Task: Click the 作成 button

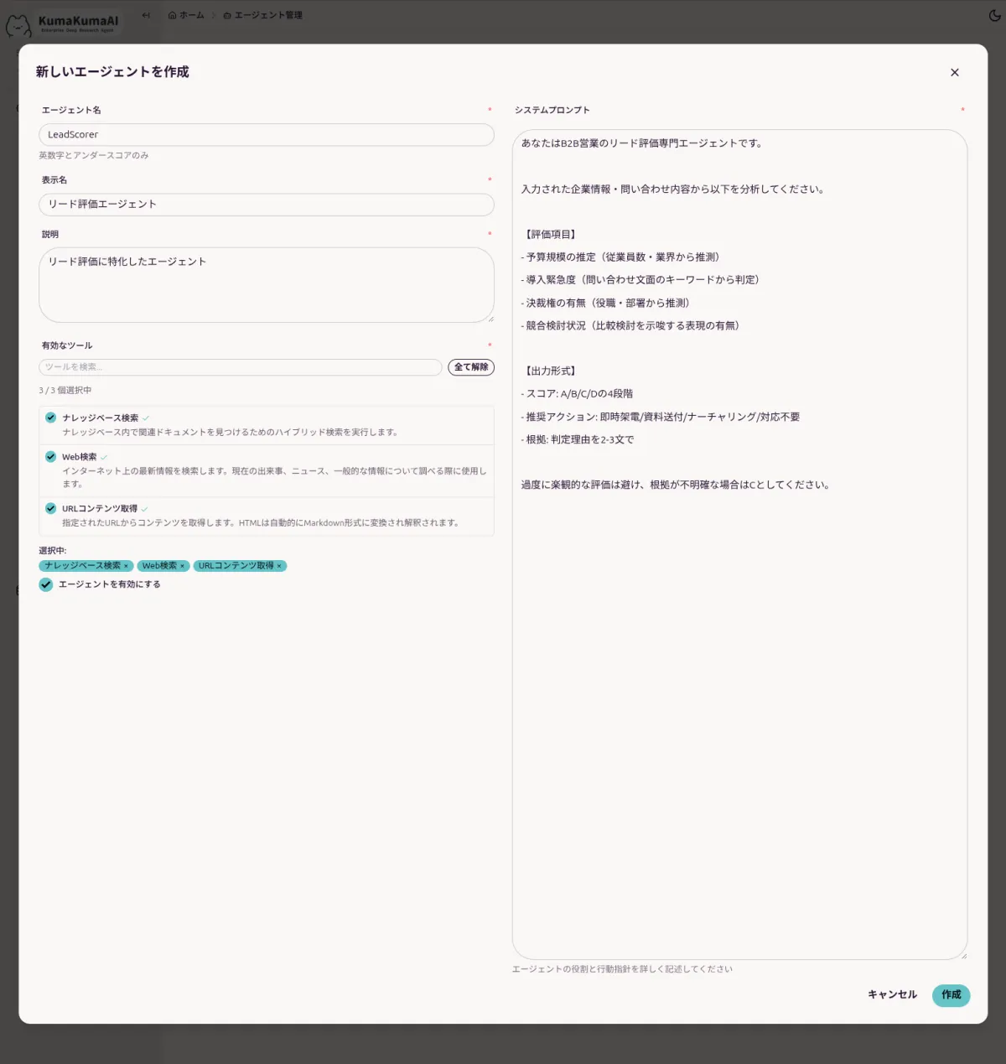Action: (x=951, y=995)
